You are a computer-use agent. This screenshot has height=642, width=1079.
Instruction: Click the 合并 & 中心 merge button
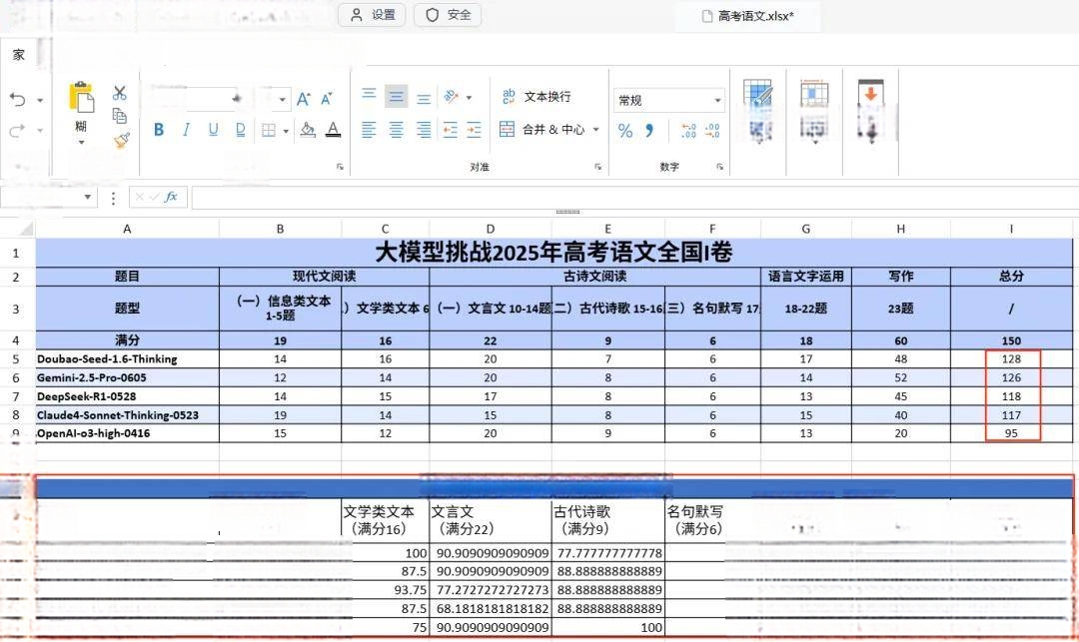[542, 129]
